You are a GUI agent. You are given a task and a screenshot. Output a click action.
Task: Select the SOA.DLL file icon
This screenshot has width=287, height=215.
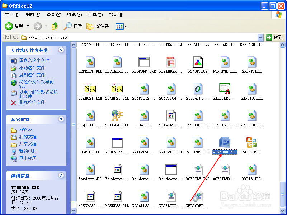click(144, 115)
